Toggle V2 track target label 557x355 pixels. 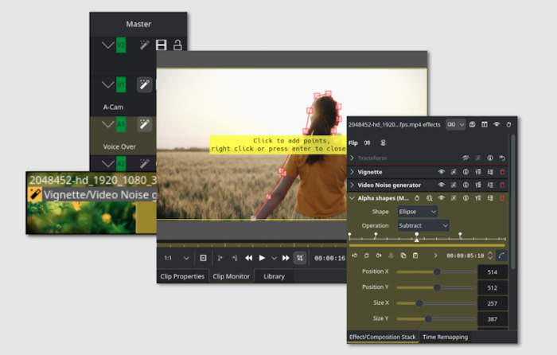pos(121,45)
